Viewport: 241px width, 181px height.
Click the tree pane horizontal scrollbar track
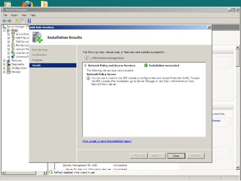[40, 173]
